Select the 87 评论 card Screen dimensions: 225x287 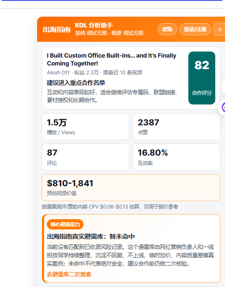point(85,157)
